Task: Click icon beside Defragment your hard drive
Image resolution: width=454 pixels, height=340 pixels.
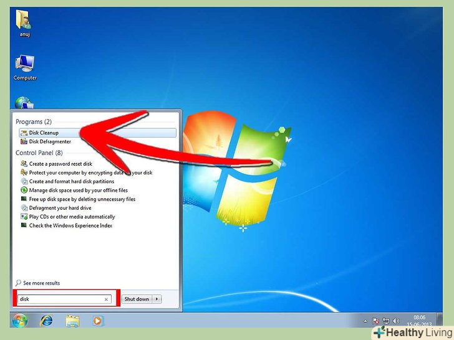Action: tap(24, 208)
